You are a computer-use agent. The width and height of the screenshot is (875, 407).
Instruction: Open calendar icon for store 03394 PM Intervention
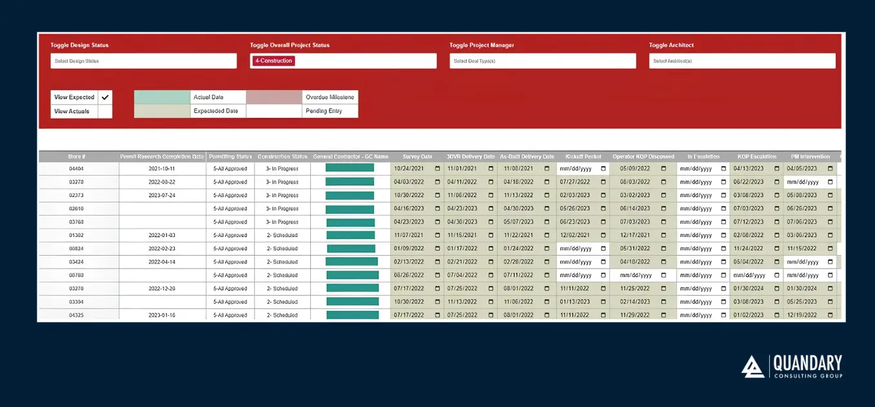[x=830, y=302]
